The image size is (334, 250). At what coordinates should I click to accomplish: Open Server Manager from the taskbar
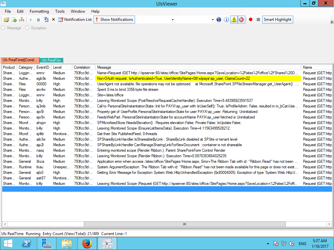pos(47,243)
